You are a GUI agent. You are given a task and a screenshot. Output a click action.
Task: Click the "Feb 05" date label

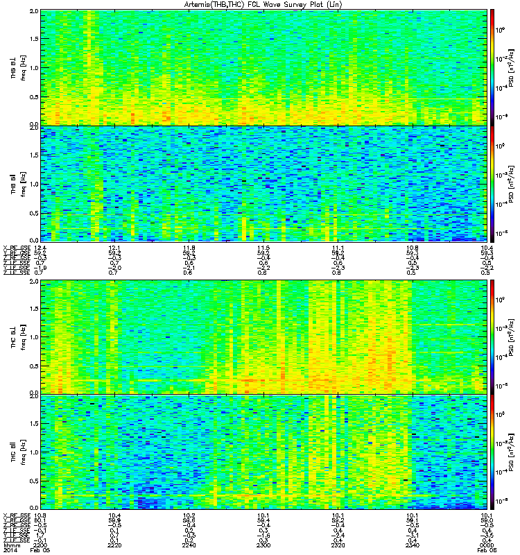tap(40, 550)
